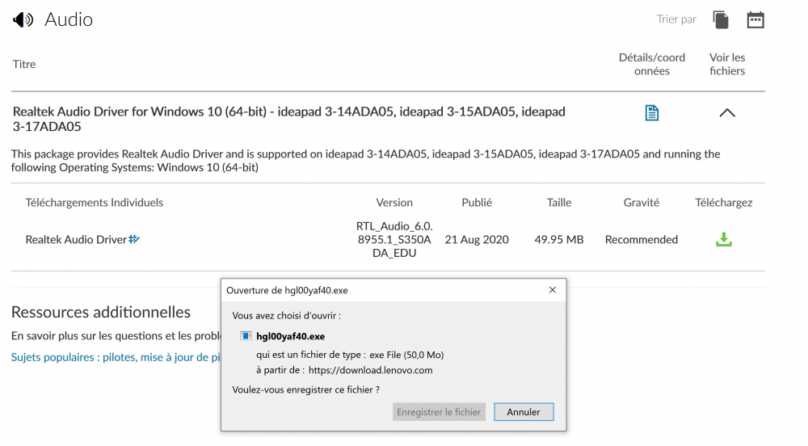
Task: Click Voulez-vous enregistrer ce fichier text
Action: [x=306, y=390]
